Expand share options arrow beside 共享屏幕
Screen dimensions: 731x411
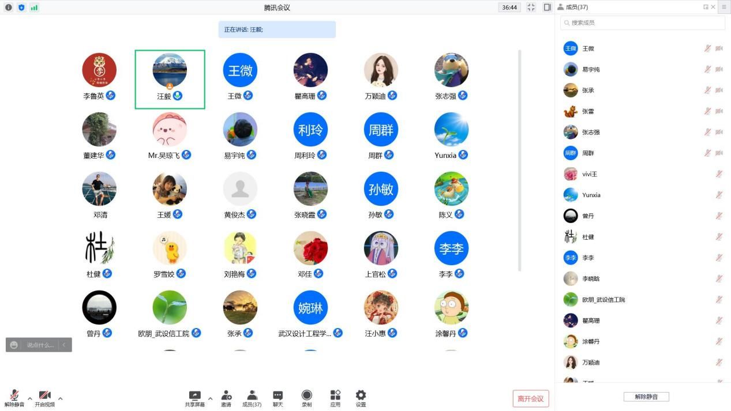tap(210, 398)
